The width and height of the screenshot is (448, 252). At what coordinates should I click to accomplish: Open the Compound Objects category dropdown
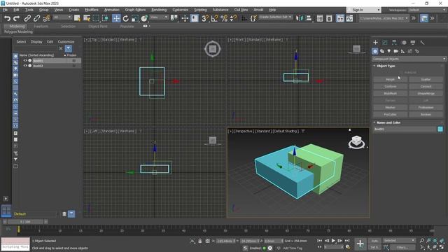[409, 59]
